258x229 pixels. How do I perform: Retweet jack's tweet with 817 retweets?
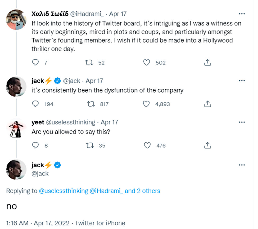[91, 104]
